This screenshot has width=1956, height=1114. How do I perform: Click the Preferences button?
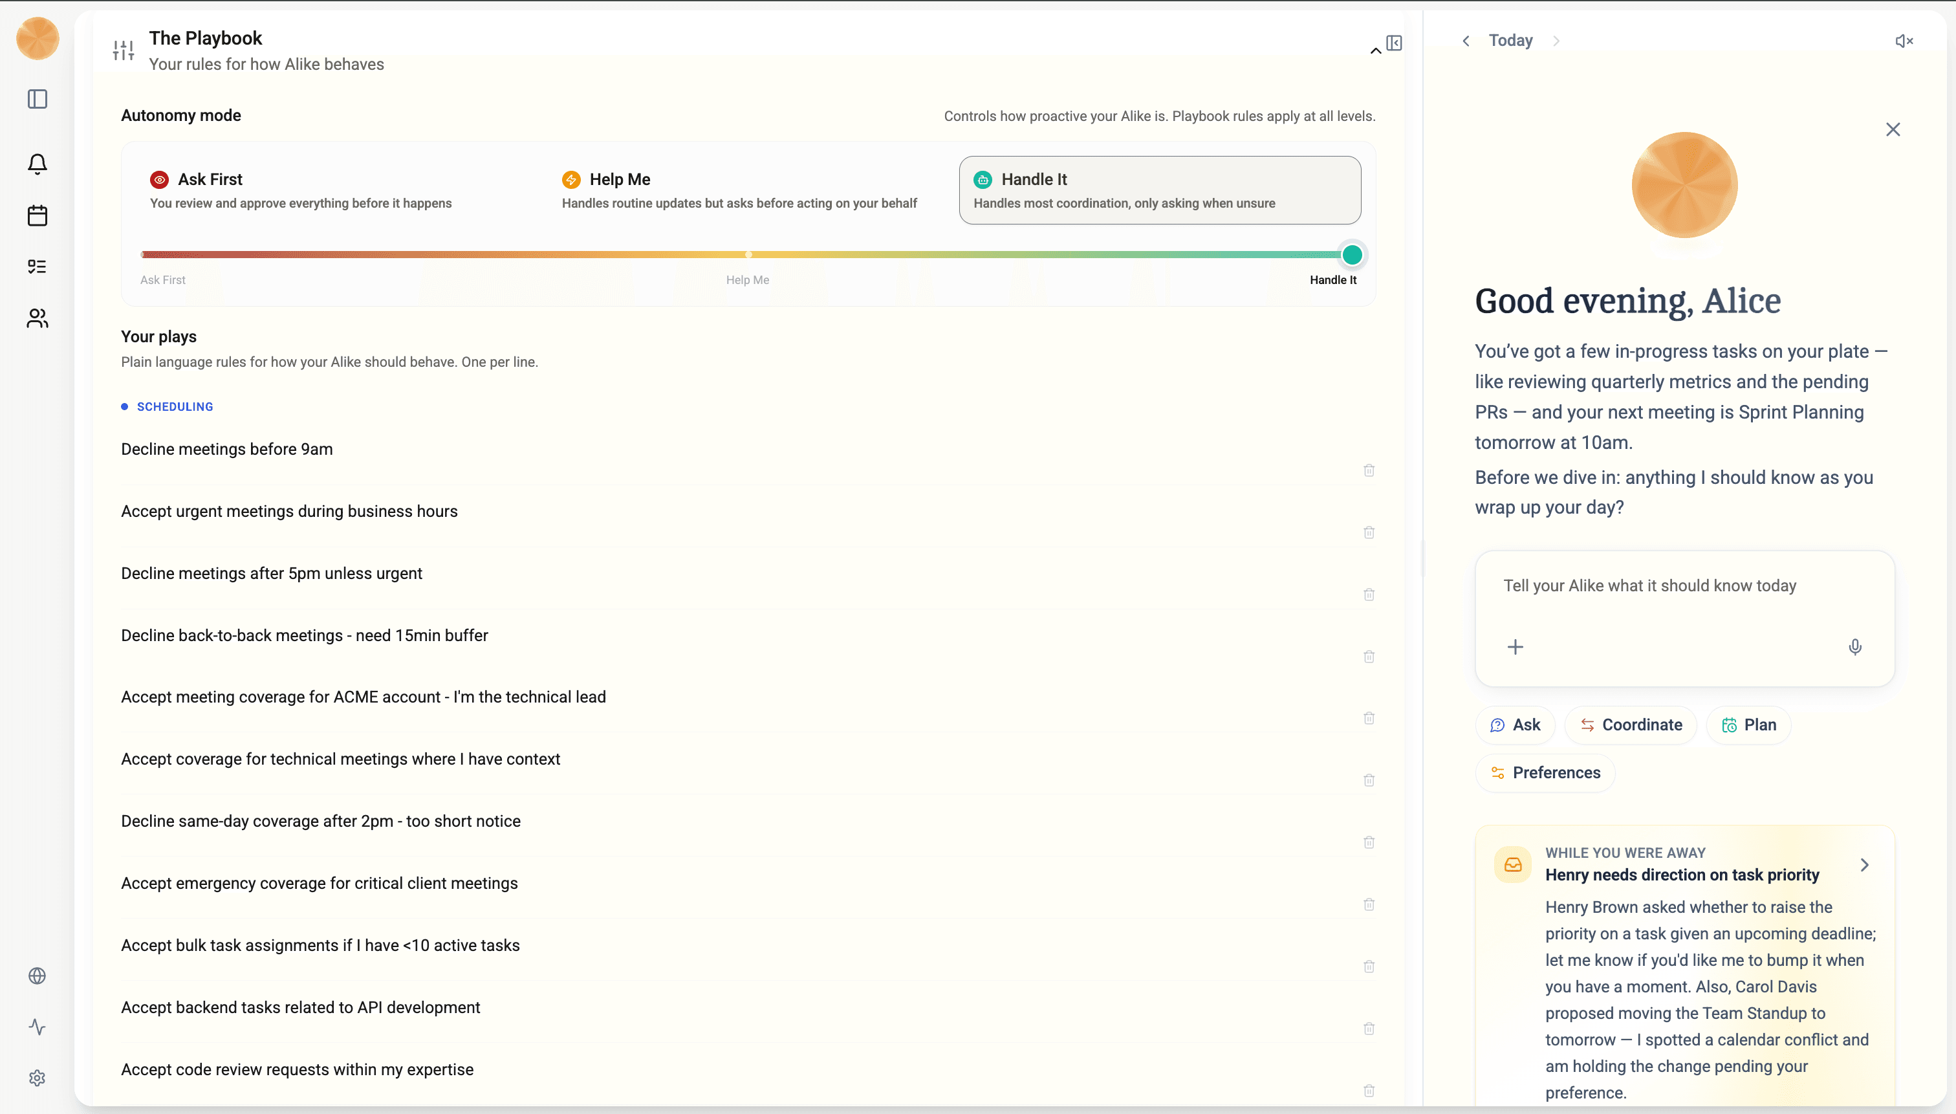1545,773
